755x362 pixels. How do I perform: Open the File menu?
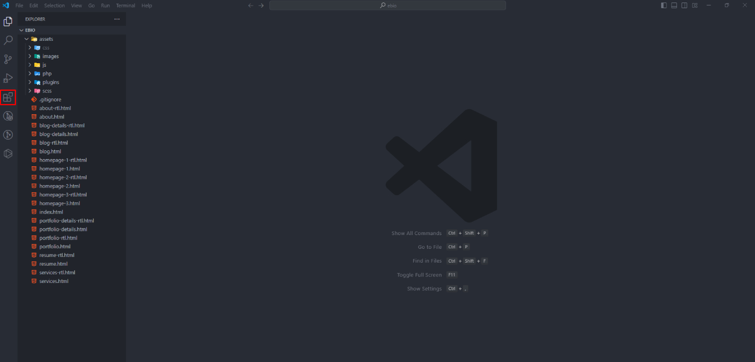click(x=19, y=6)
